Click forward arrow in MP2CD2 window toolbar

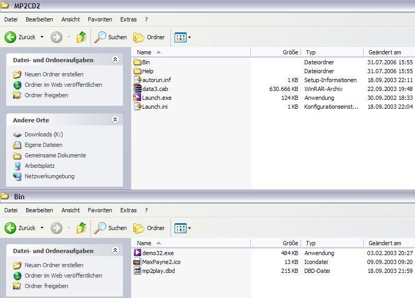[56, 37]
